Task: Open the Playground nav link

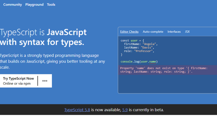Action: (34, 5)
